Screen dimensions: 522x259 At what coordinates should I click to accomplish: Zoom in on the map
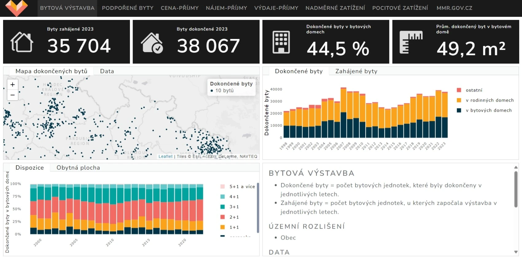(13, 85)
